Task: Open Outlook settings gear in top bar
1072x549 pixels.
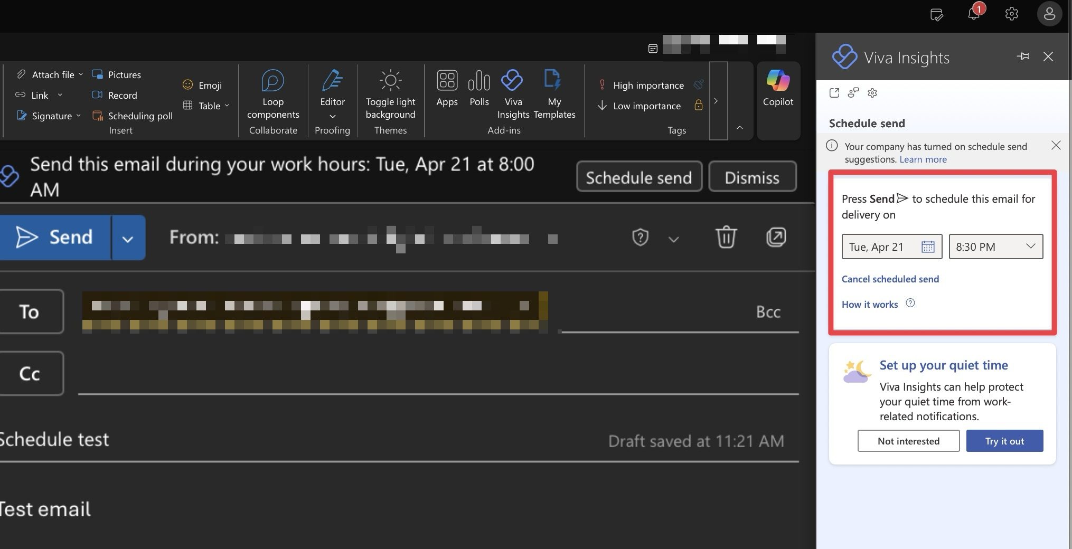Action: click(x=1011, y=14)
